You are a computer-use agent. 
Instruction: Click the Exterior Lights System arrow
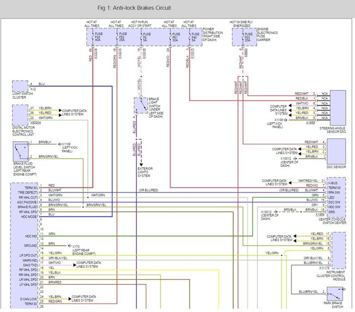141,165
